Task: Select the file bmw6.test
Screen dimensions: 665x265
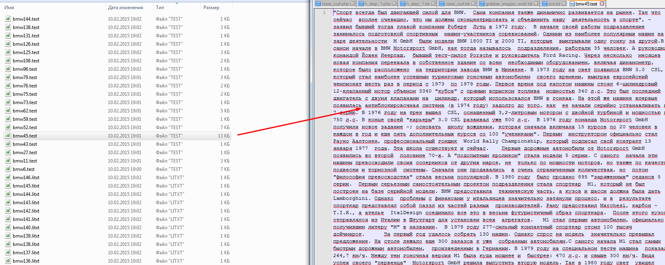Action: click(x=23, y=169)
